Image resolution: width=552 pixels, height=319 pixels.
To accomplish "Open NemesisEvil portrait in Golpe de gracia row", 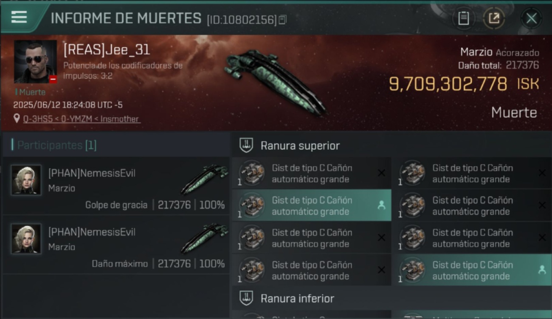I will coord(26,180).
